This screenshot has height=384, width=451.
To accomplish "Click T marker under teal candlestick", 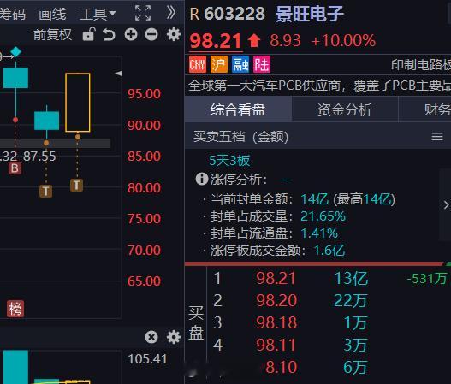I will point(45,191).
